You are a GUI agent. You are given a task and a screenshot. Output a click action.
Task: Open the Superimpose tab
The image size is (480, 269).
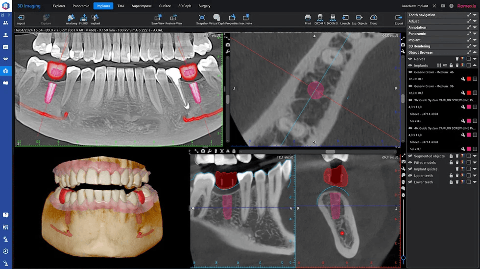coord(142,6)
